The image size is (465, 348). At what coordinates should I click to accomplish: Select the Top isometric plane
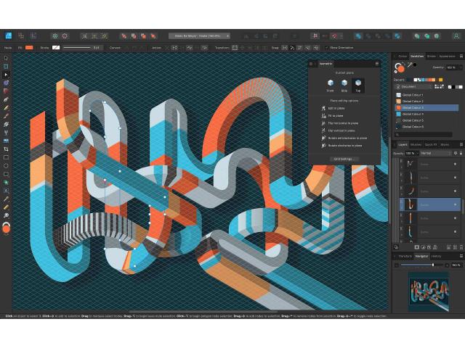tap(357, 84)
